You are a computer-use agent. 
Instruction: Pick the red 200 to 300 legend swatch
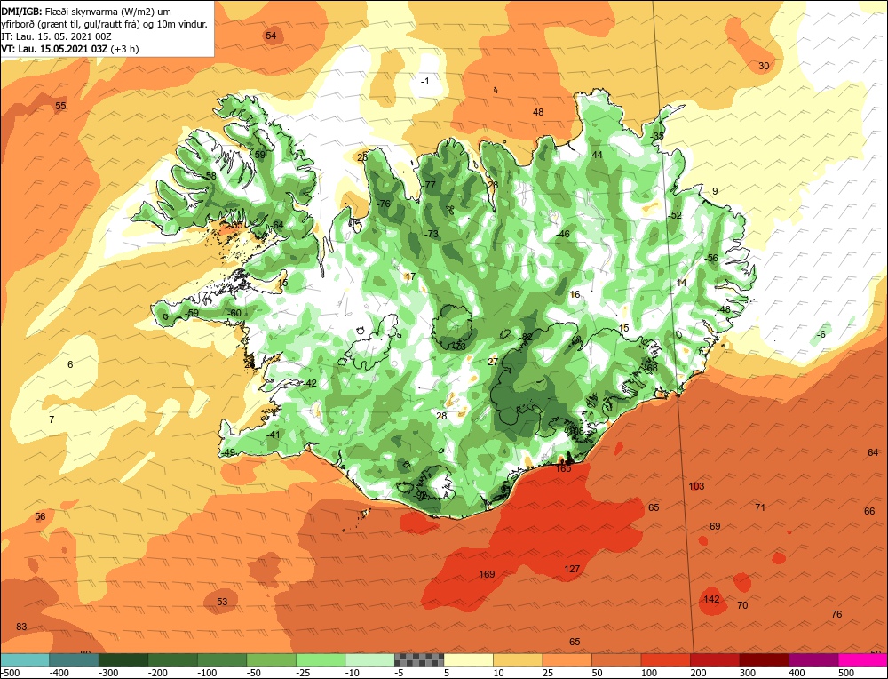pos(715,659)
